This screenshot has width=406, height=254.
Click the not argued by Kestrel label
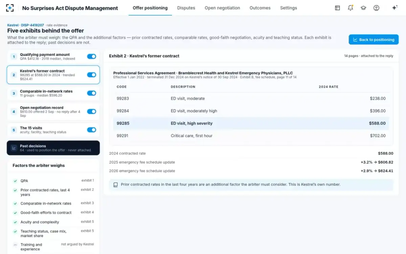[77, 244]
